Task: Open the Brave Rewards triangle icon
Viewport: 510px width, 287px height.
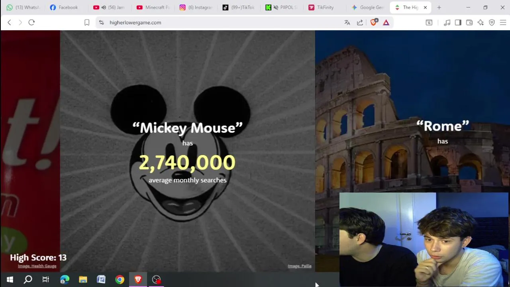Action: (386, 23)
